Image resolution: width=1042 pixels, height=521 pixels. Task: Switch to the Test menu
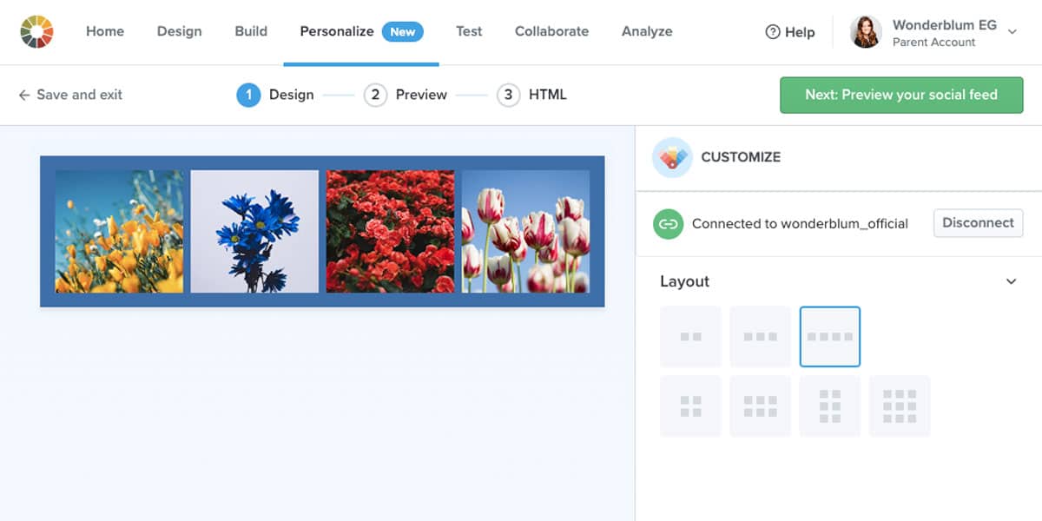point(469,31)
